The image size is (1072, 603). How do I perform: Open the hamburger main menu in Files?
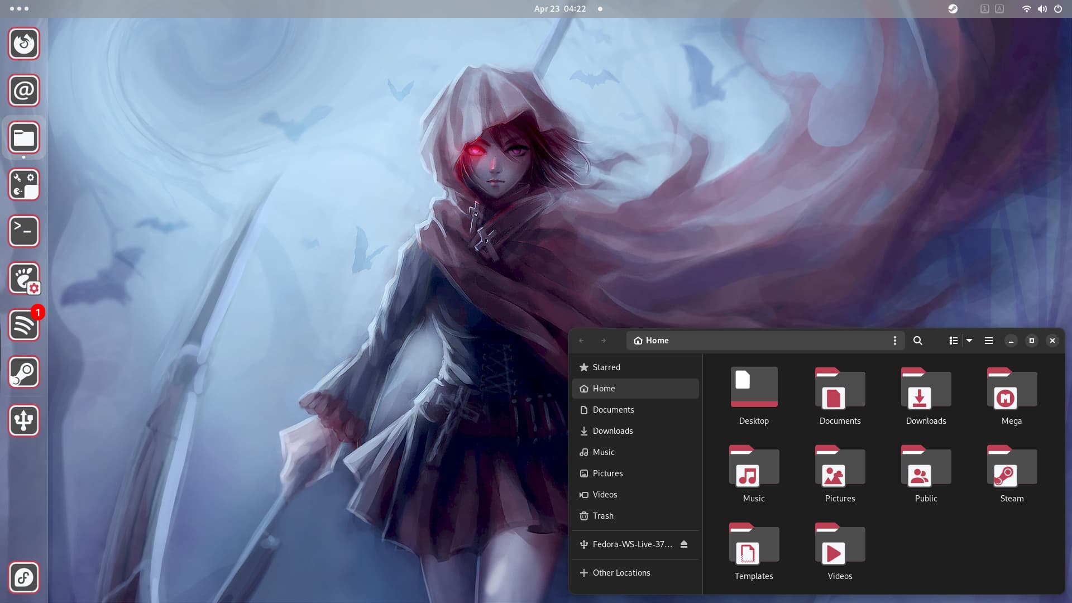pos(988,341)
